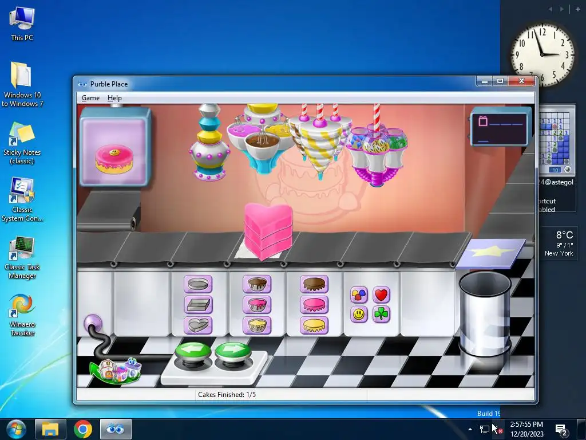Pick the yellow icing button
Screen dimensions: 586x440
tap(314, 325)
